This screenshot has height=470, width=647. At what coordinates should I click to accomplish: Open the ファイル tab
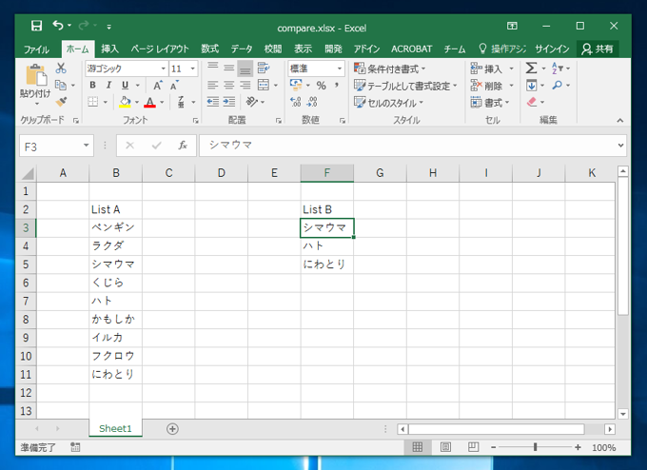[x=36, y=49]
